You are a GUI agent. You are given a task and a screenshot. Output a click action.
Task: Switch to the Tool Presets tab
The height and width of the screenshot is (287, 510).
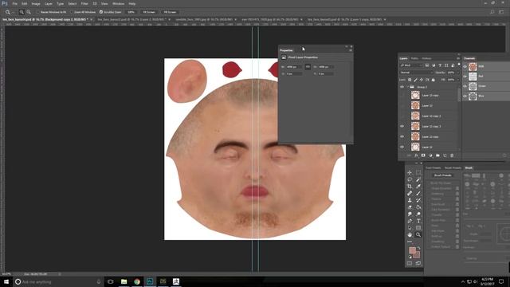(433, 168)
